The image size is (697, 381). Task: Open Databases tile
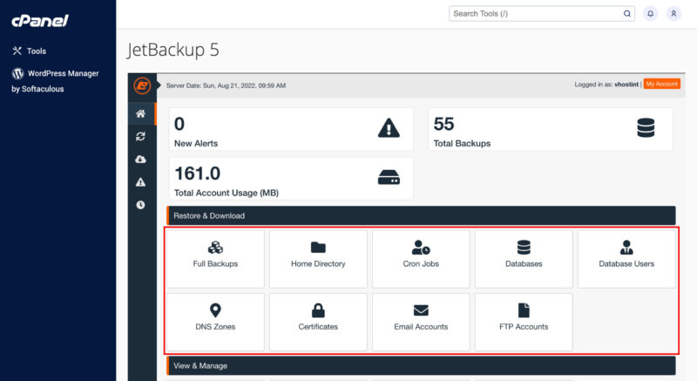click(x=524, y=259)
